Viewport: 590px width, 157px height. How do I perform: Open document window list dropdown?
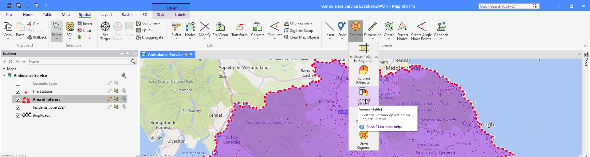pos(580,54)
